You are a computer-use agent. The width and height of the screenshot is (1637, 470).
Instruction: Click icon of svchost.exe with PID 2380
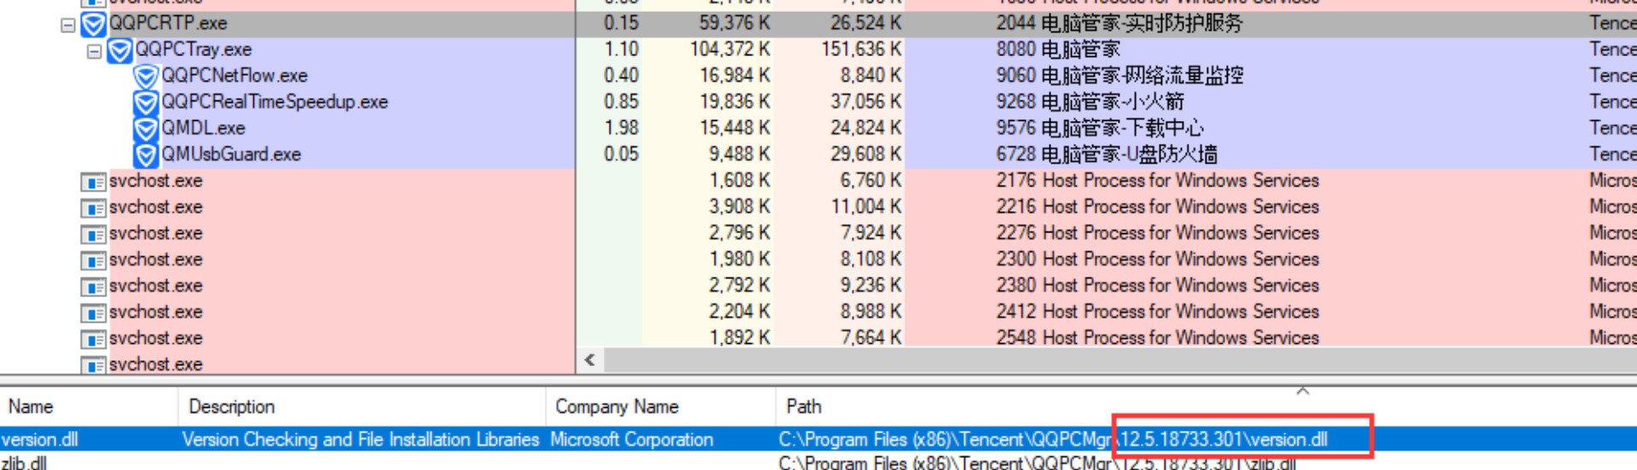(93, 288)
